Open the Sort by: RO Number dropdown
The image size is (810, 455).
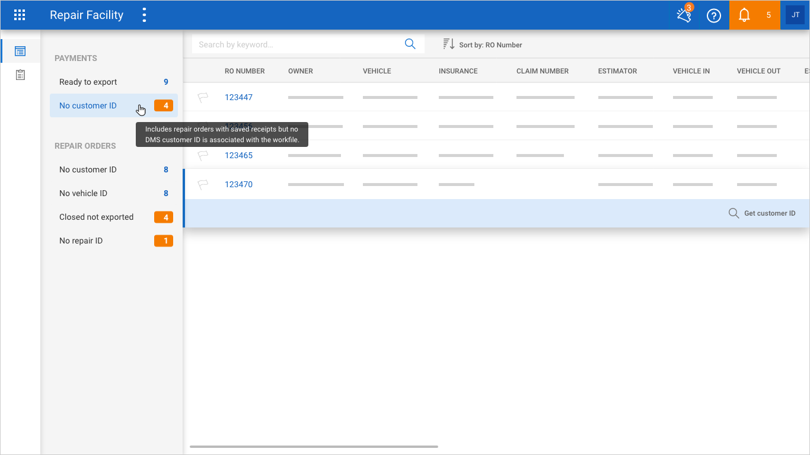pyautogui.click(x=483, y=44)
